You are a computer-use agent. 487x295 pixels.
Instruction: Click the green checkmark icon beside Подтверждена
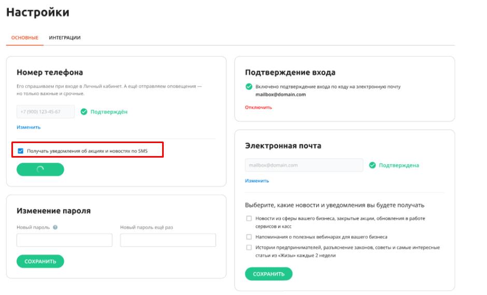coord(373,165)
